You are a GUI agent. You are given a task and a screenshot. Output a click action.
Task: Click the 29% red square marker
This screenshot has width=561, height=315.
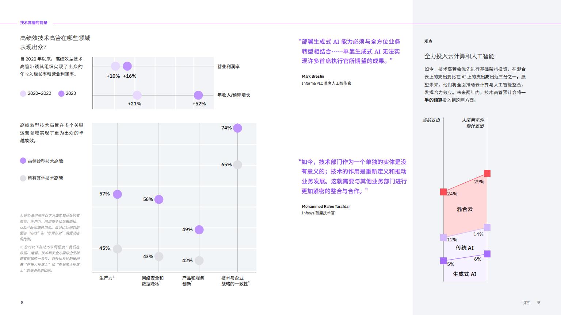(487, 173)
